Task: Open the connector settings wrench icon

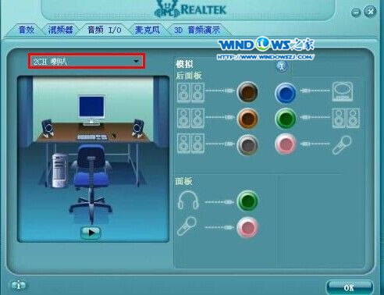Action: (282, 66)
